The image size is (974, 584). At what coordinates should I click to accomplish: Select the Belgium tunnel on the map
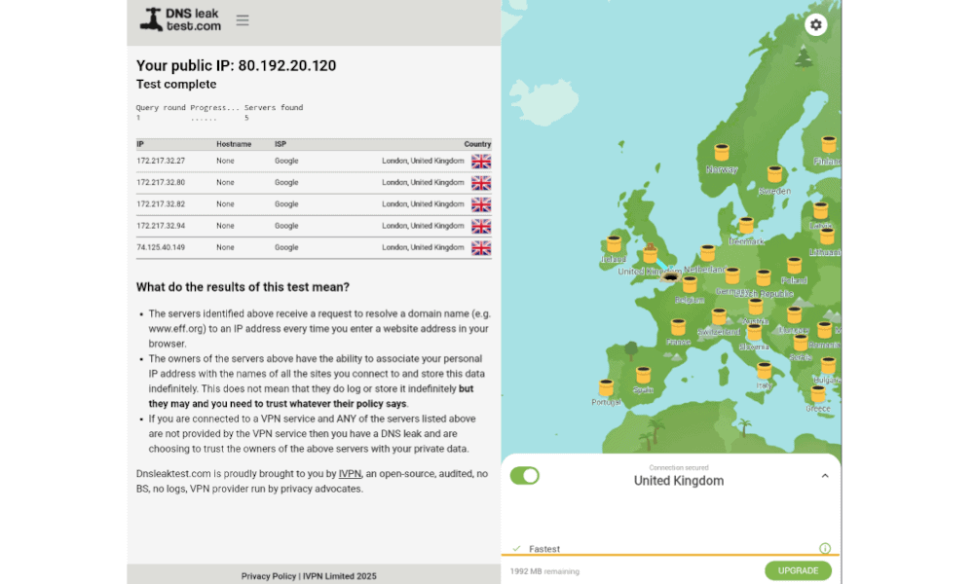pyautogui.click(x=690, y=285)
